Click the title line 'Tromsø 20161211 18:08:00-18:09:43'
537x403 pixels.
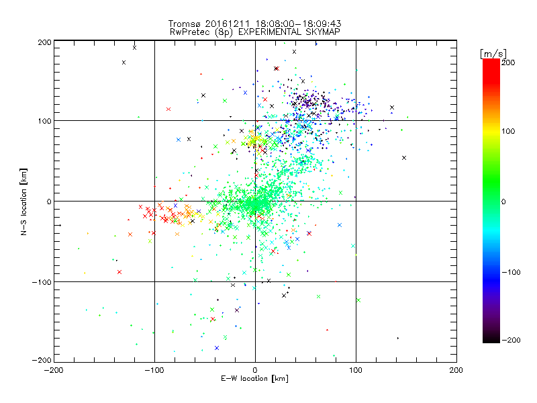[x=255, y=24]
